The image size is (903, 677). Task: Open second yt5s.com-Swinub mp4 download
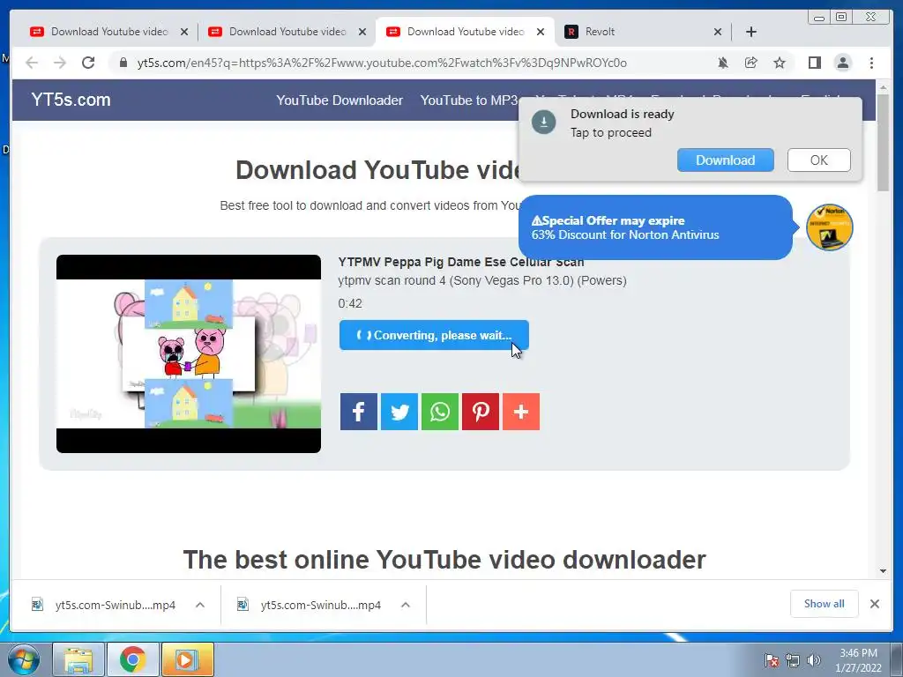[x=320, y=605]
